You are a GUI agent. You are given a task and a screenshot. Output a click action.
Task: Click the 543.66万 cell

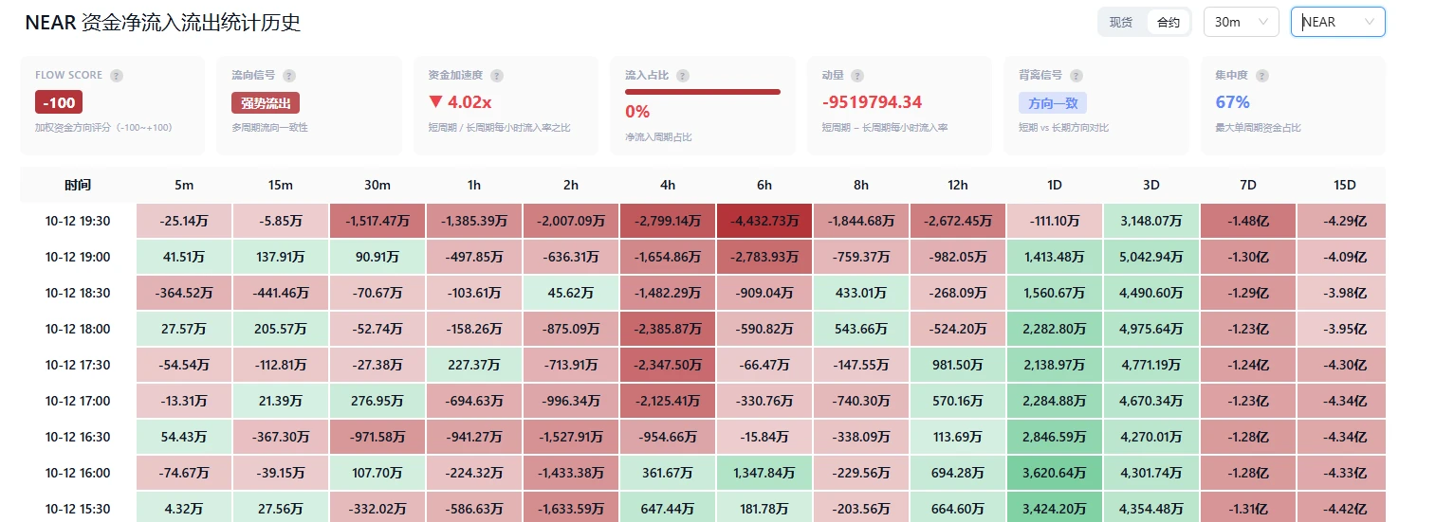(861, 329)
